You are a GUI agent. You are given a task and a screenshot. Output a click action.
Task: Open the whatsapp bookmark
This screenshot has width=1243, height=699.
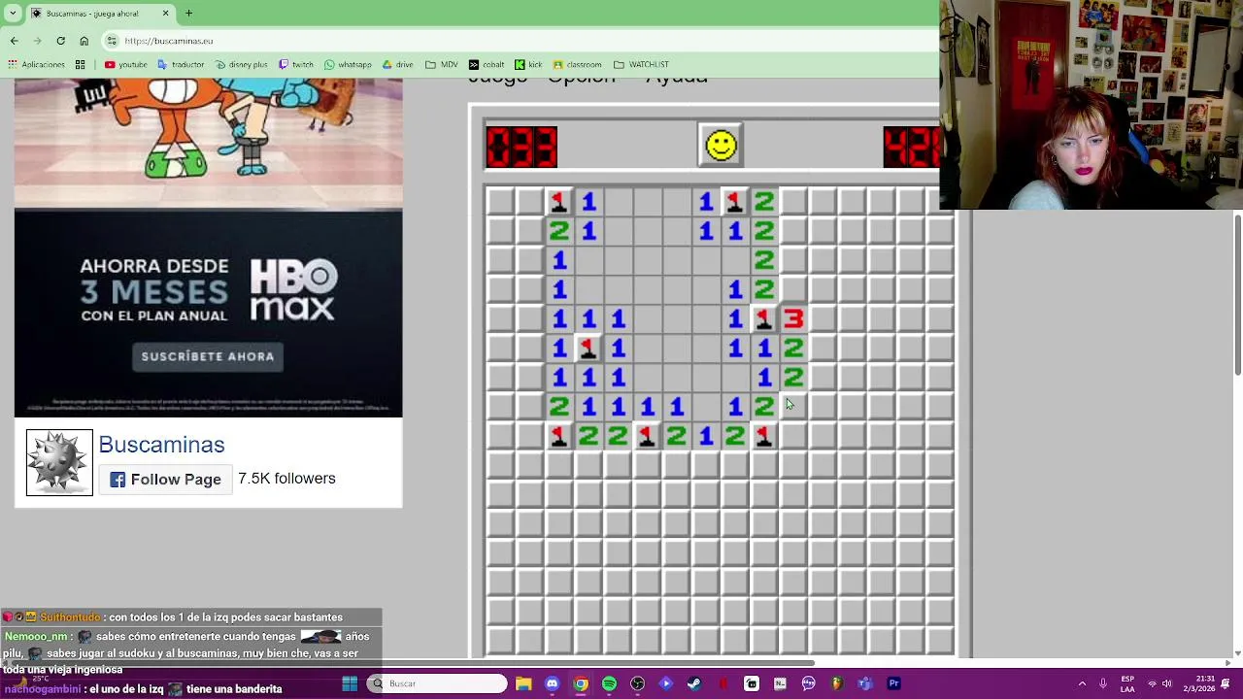tap(348, 65)
